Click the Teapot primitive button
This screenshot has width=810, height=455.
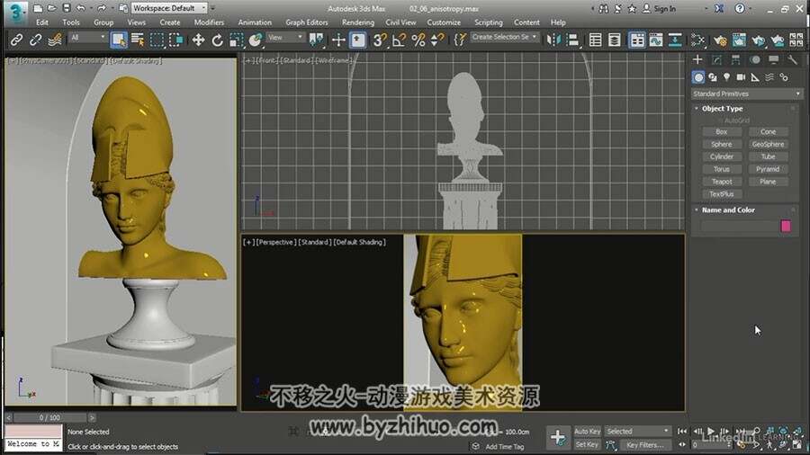(x=722, y=182)
